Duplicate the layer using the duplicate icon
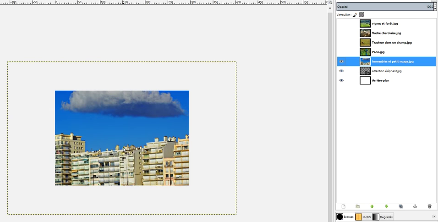 [401, 206]
